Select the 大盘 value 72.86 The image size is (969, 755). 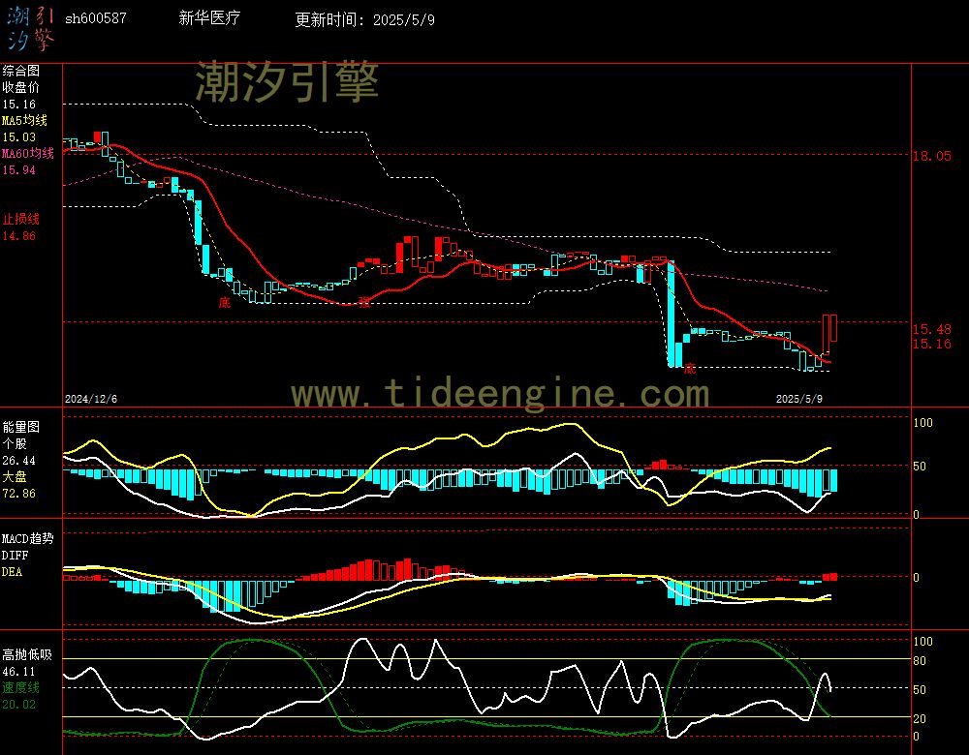[19, 494]
